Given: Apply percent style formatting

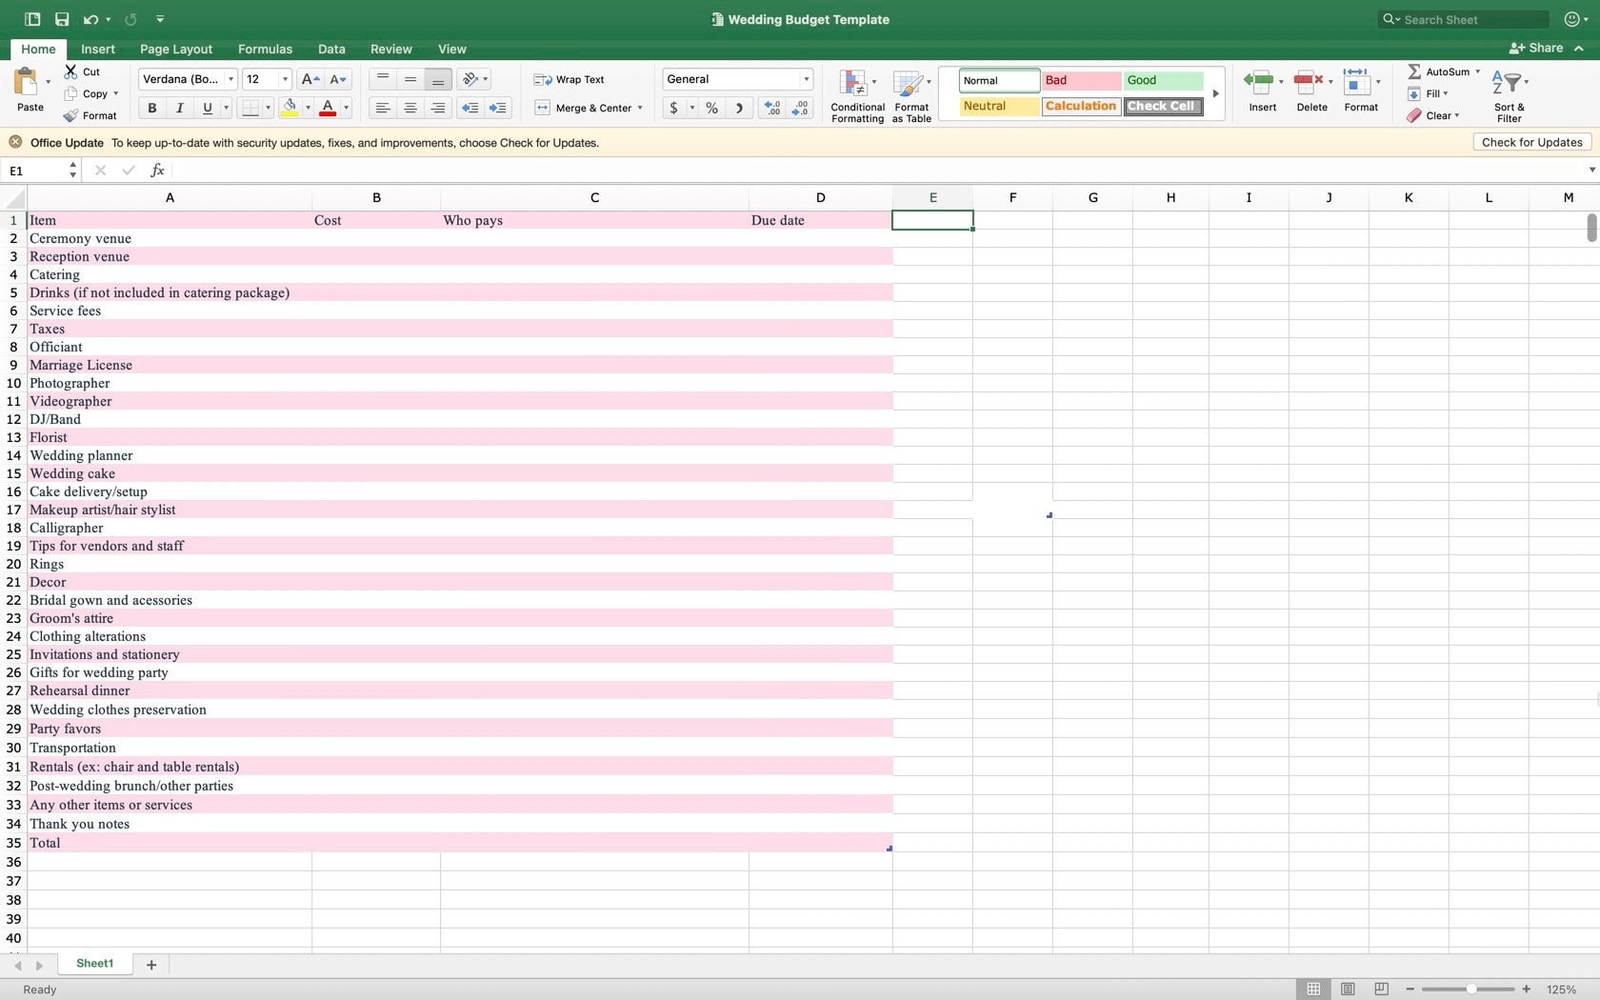Looking at the screenshot, I should [710, 108].
